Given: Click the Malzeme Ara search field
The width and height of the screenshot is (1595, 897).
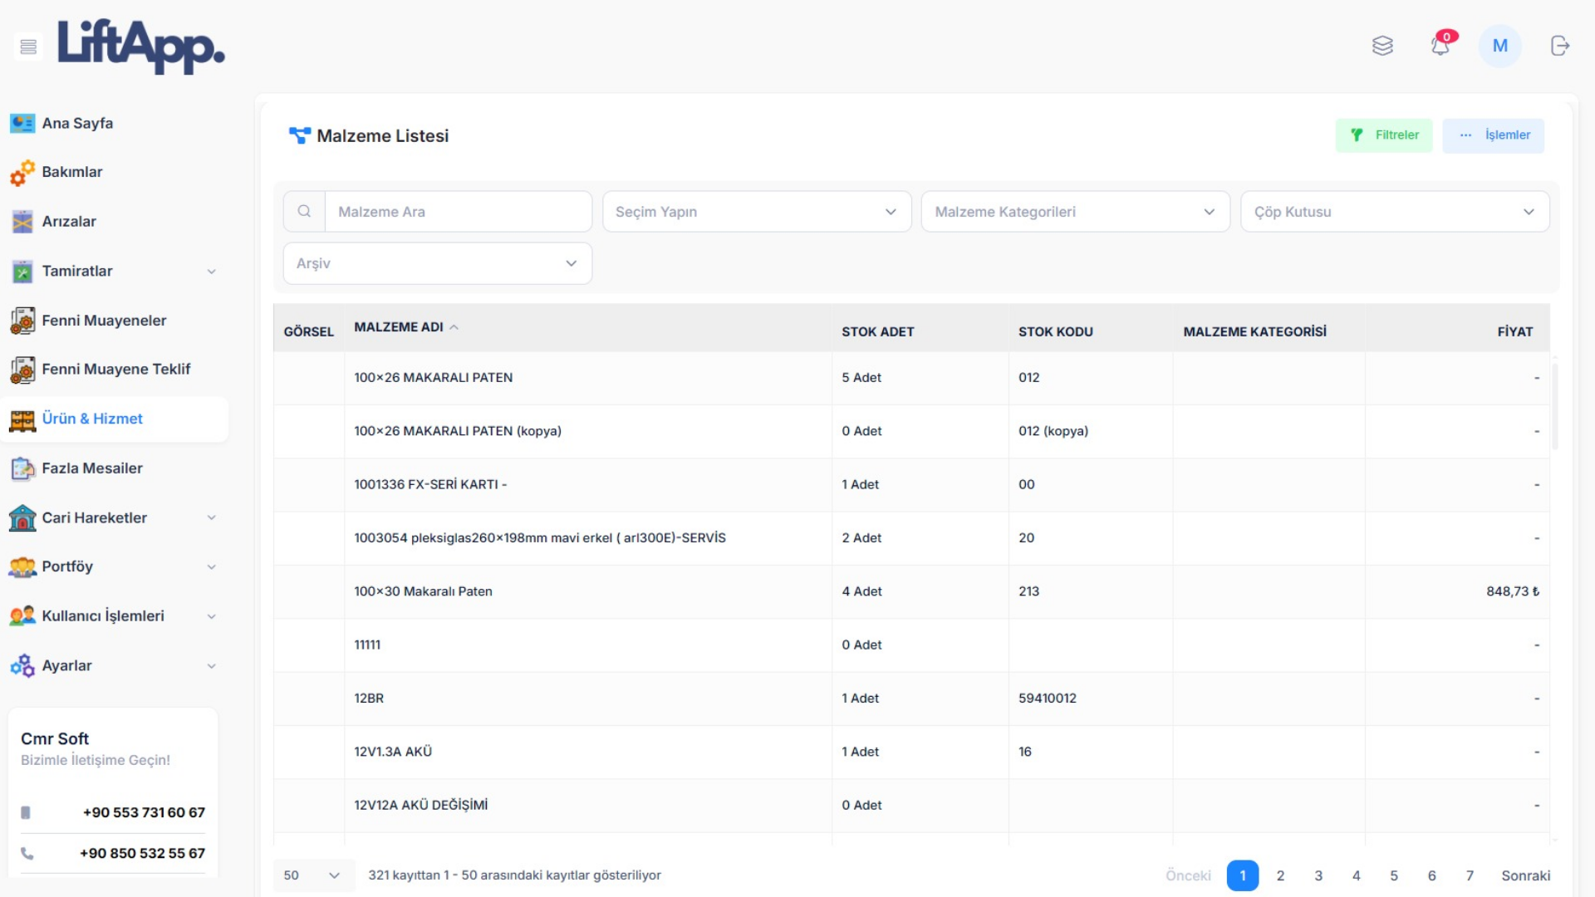Looking at the screenshot, I should pos(457,212).
